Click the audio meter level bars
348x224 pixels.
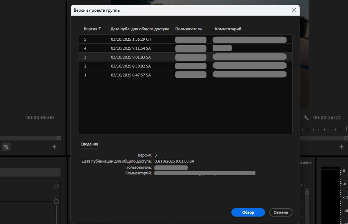330,195
